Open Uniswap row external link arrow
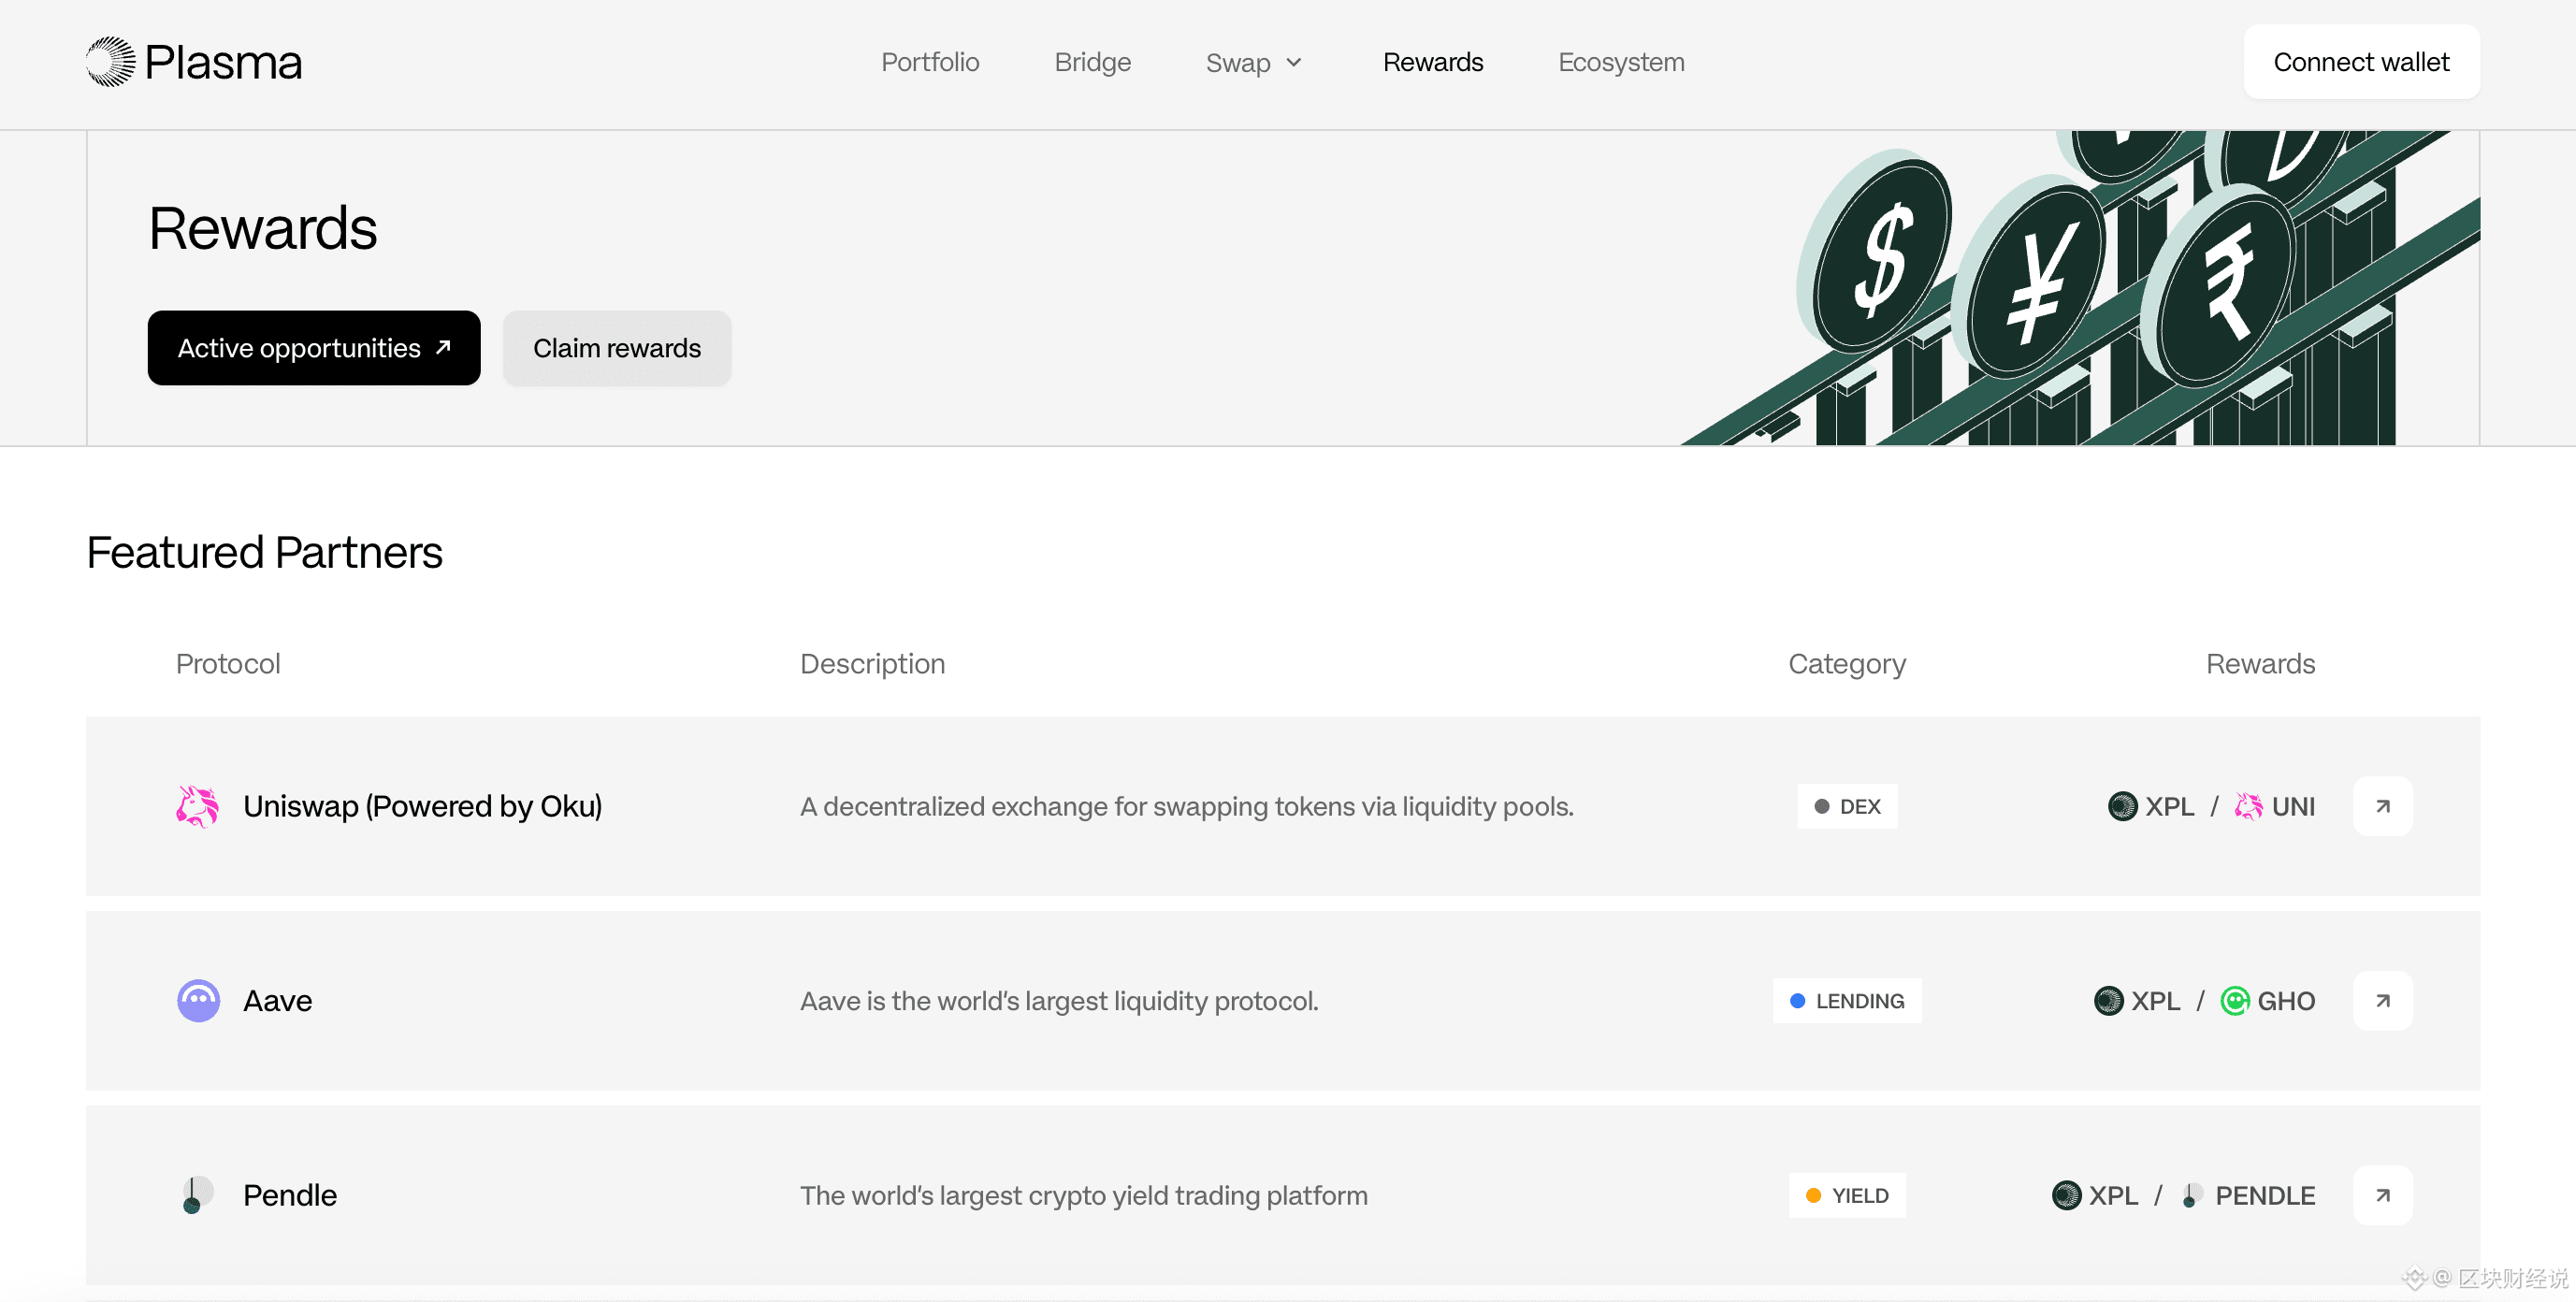 (2382, 806)
